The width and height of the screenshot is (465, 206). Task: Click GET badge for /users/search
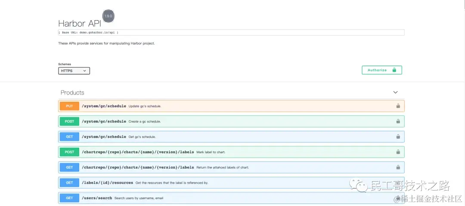coord(69,198)
